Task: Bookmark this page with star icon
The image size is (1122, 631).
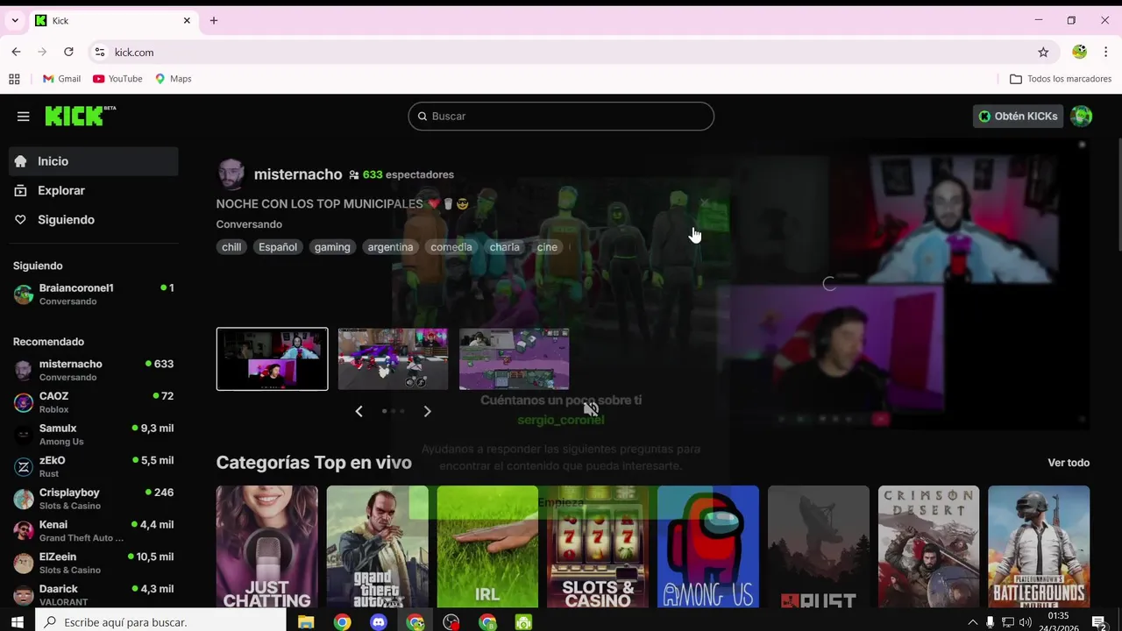Action: click(x=1043, y=53)
